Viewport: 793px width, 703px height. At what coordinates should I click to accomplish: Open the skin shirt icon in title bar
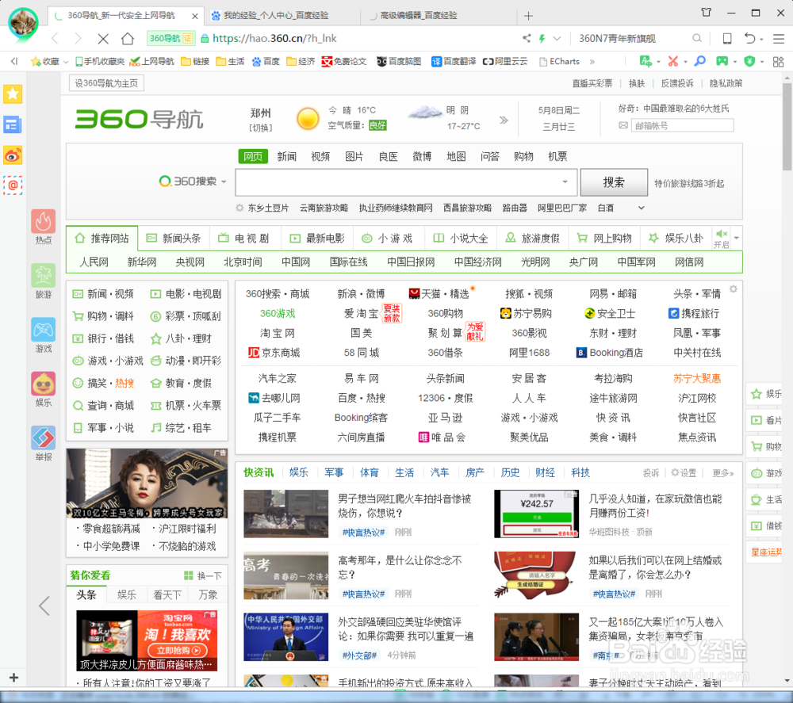(x=706, y=13)
